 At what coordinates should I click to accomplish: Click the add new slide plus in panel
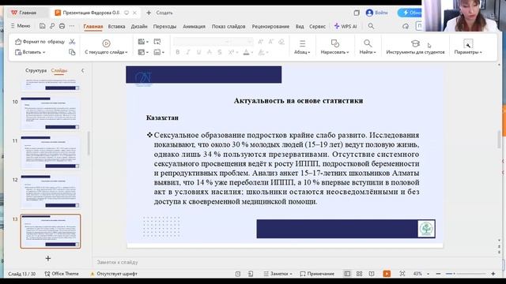point(48,258)
